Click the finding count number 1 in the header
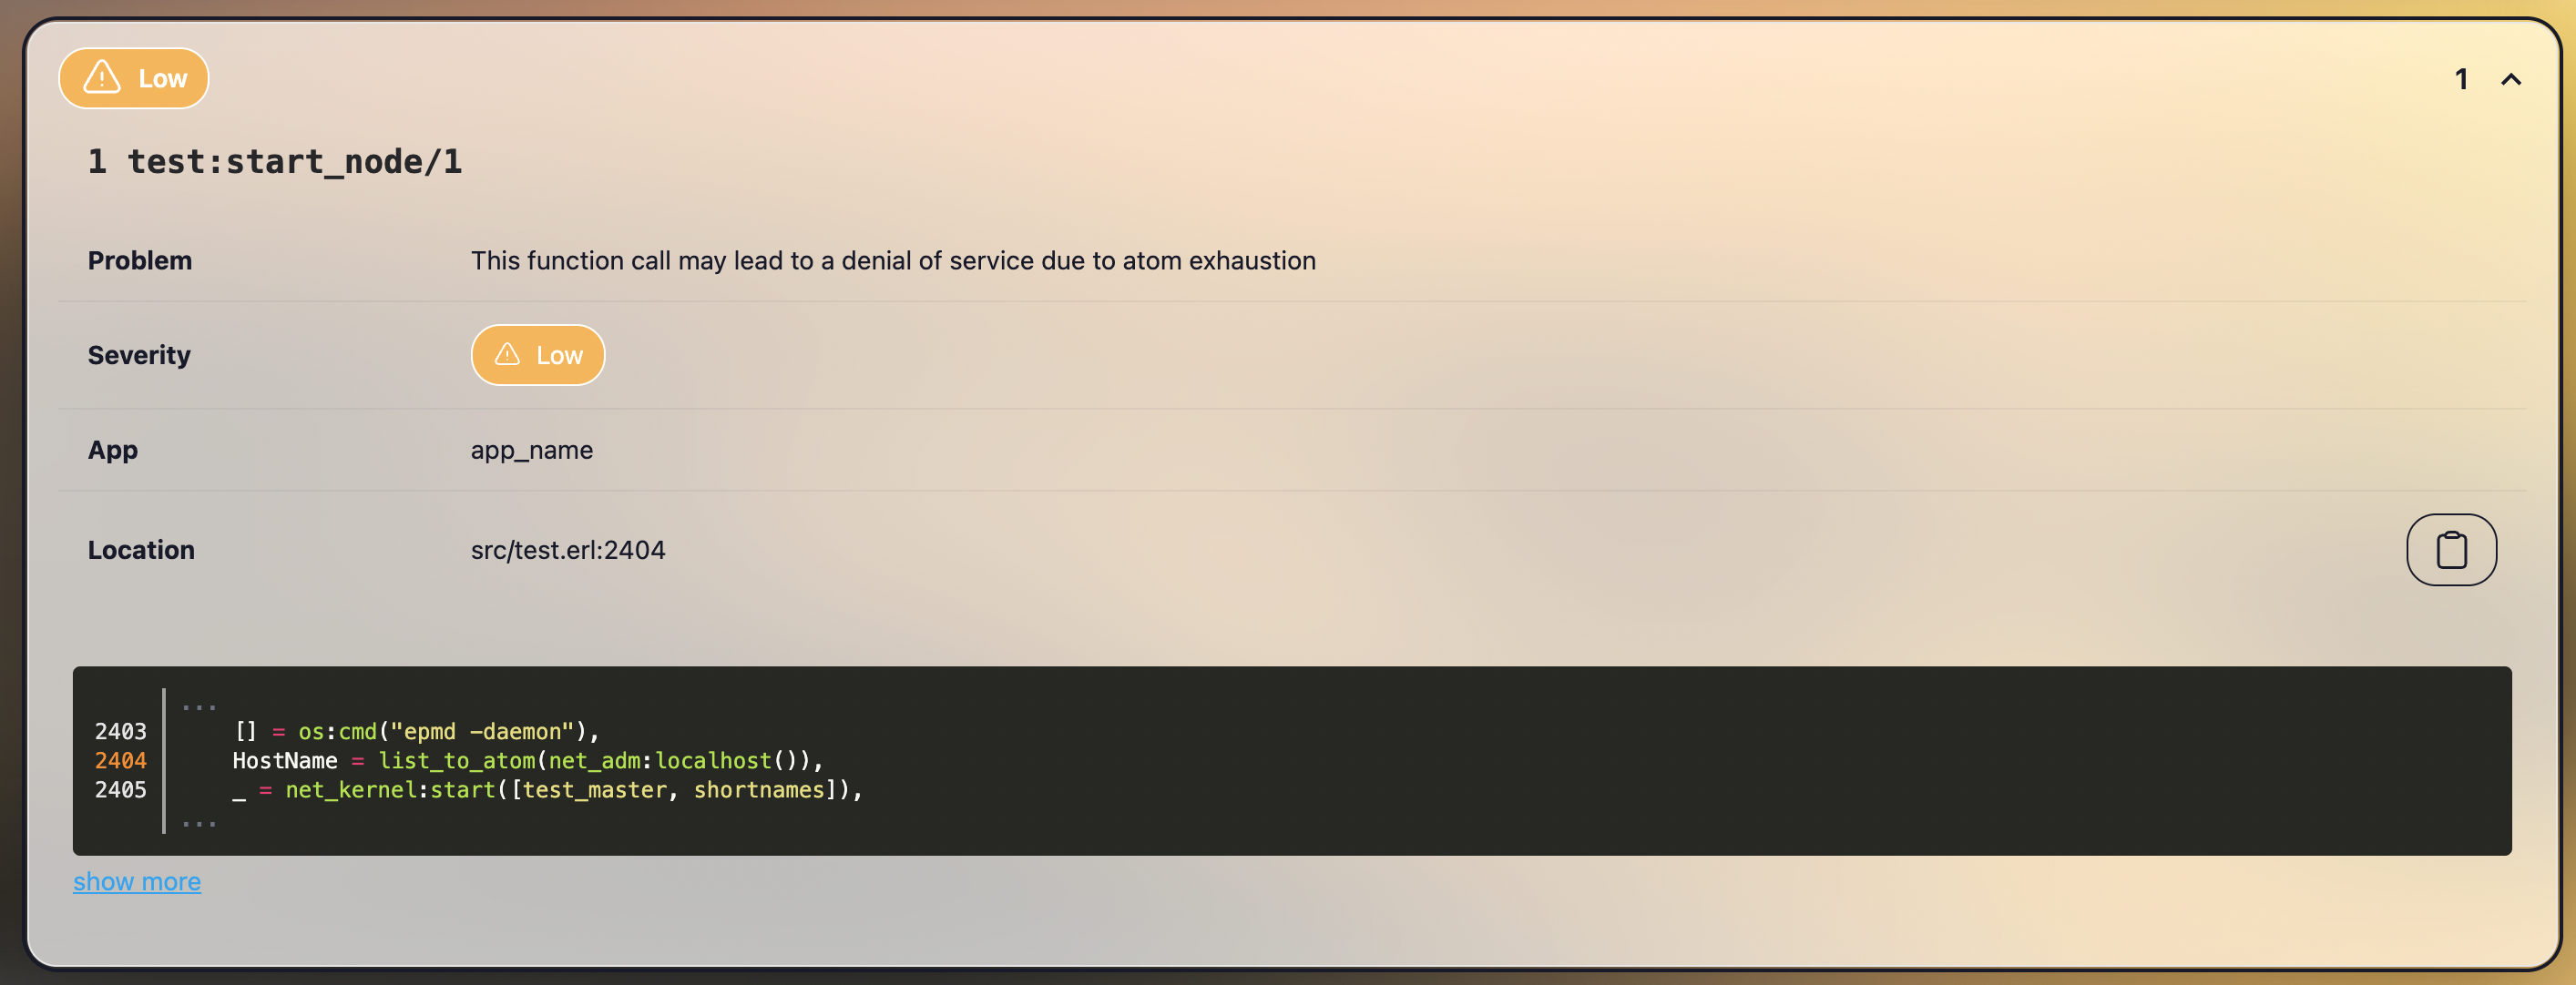This screenshot has height=985, width=2576. (2461, 80)
